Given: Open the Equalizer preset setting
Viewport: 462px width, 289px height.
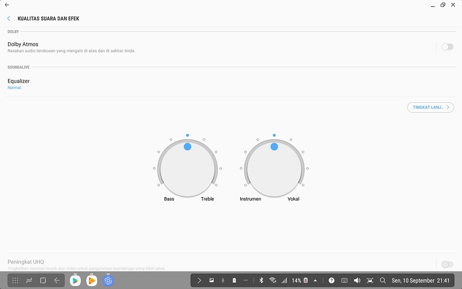Looking at the screenshot, I should point(18,84).
